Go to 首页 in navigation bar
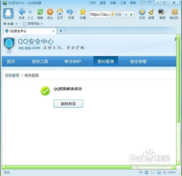 tap(11, 62)
